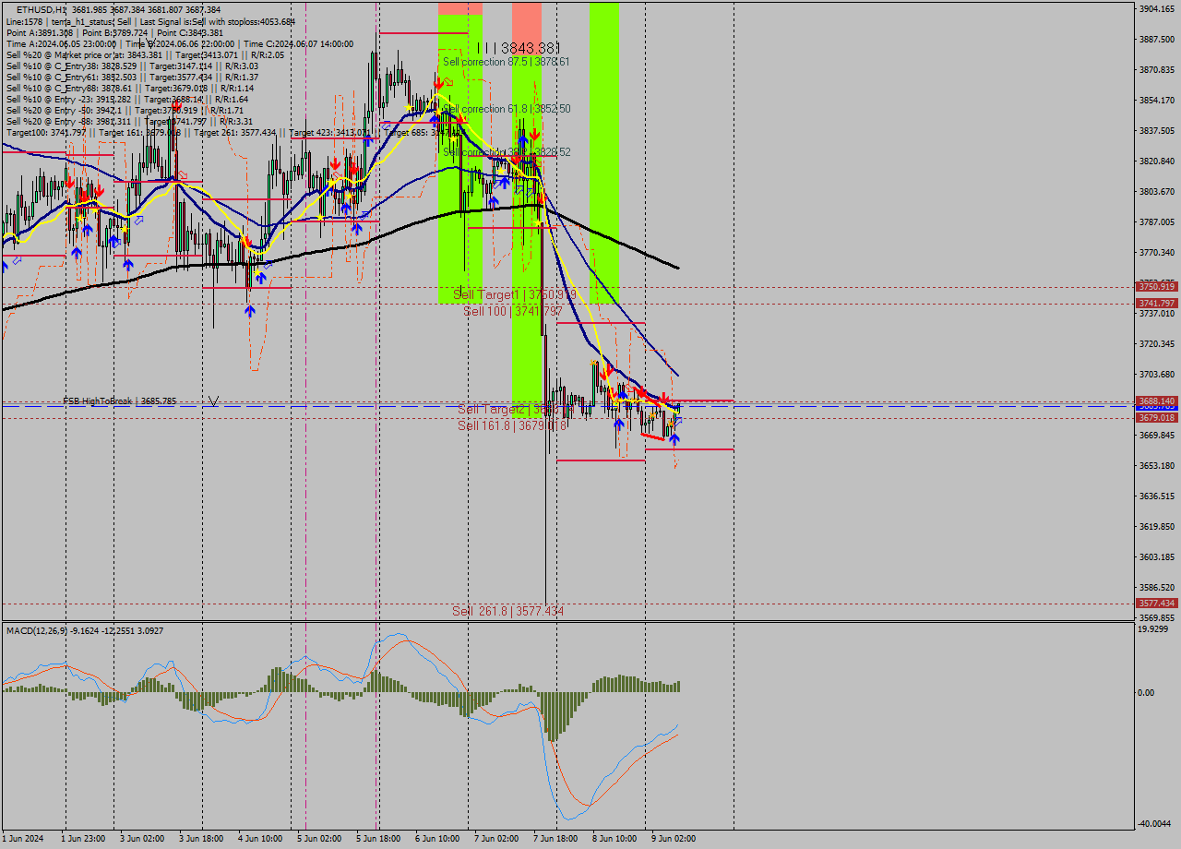This screenshot has width=1181, height=849.
Task: Click the 'Sell 161.8 | 3679.018' label
Action: coord(513,426)
